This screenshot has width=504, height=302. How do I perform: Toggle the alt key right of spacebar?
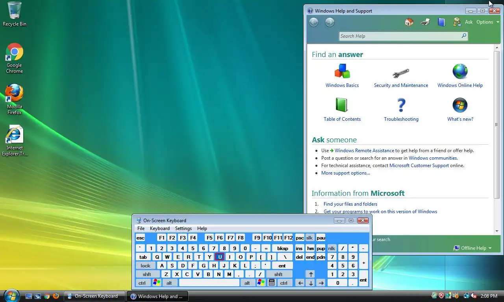pyautogui.click(x=247, y=283)
